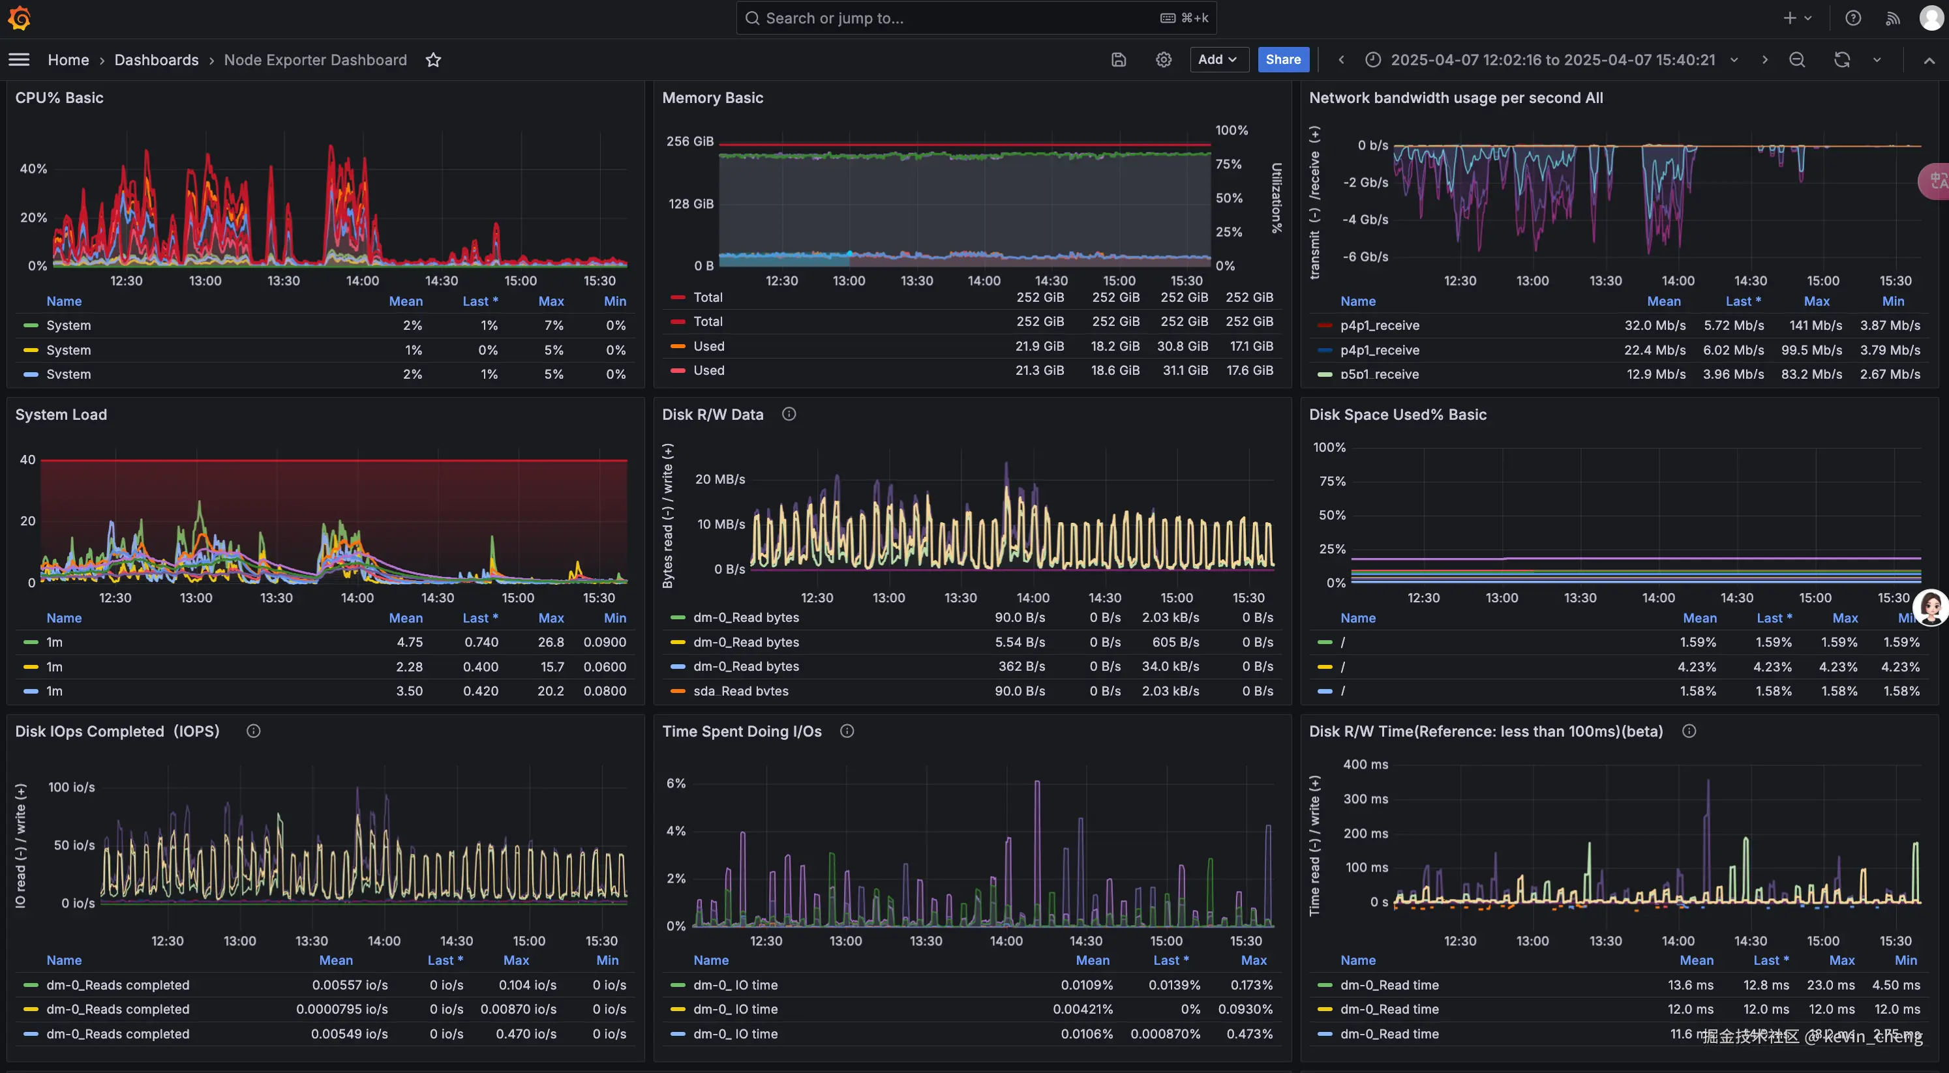Toggle Total series in Memory Basic legend
The image size is (1949, 1073).
coord(708,298)
